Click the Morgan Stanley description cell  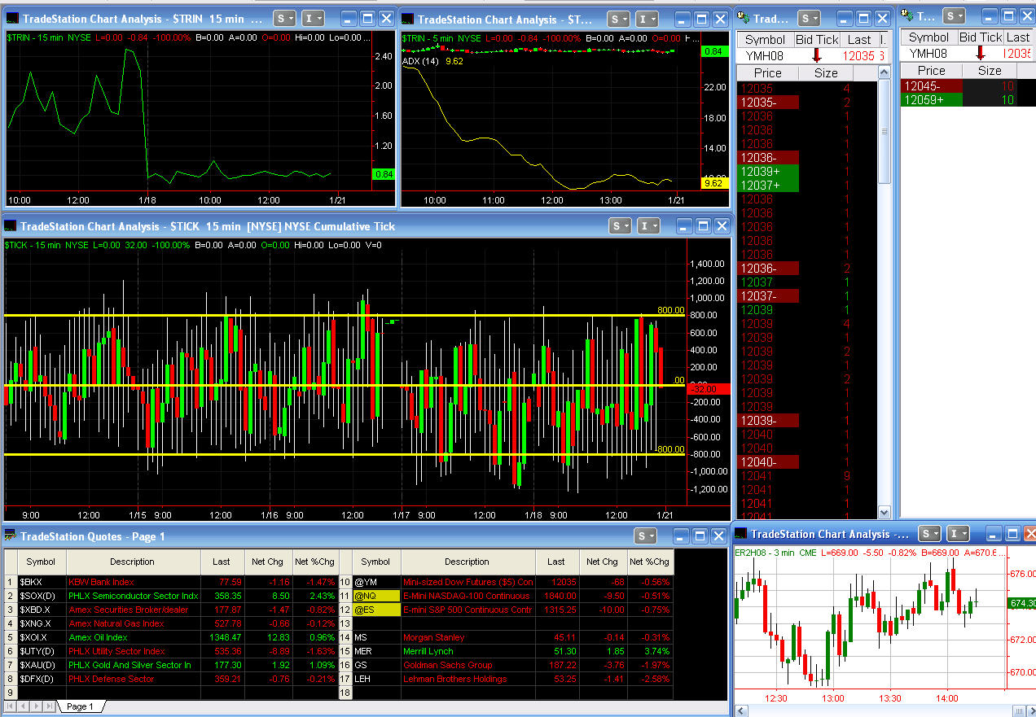468,638
